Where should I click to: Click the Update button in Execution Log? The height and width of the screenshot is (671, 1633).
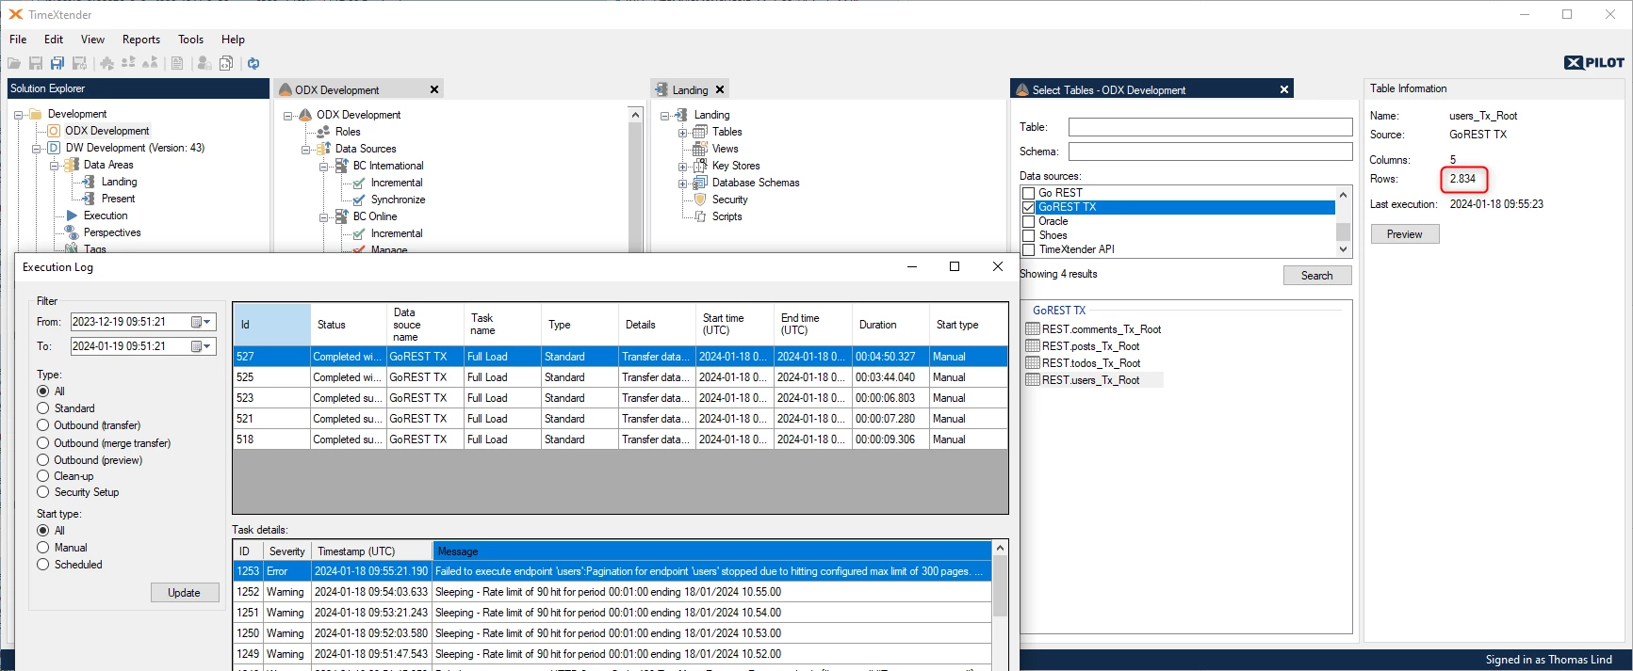pyautogui.click(x=185, y=593)
